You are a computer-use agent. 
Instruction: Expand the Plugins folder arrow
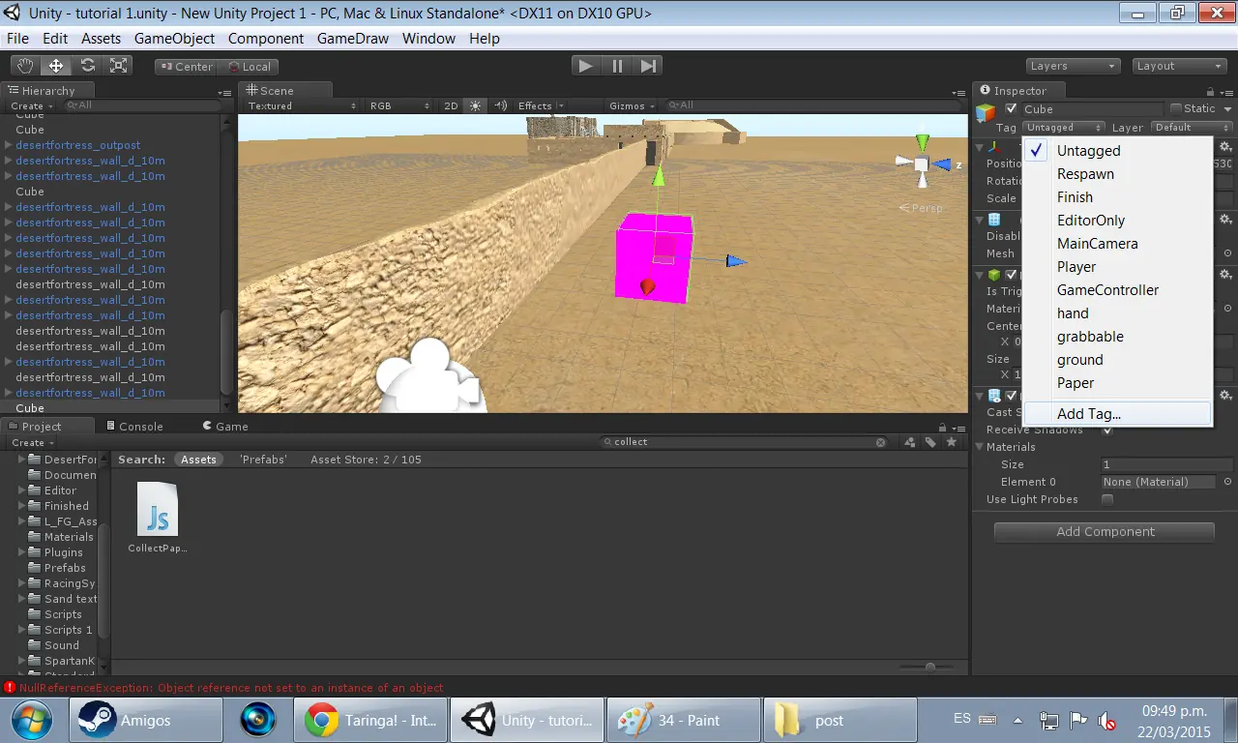tap(22, 552)
